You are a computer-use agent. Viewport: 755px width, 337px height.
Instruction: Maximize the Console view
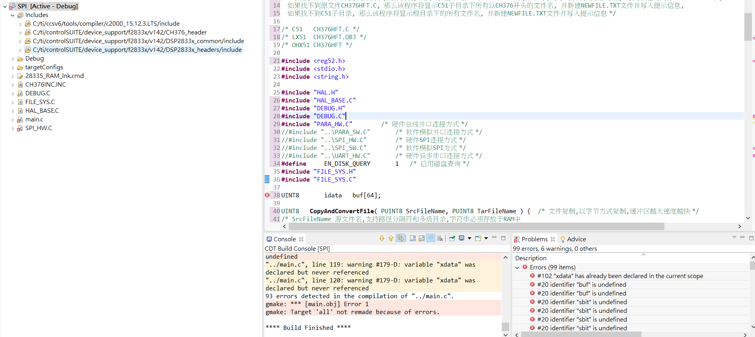pos(503,238)
